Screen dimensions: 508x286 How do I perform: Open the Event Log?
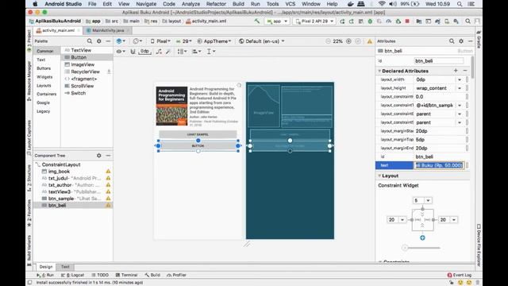tap(460, 275)
